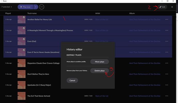The height and width of the screenshot is (103, 178).
Task: Select track name Don't Bother They're Here
Action: click(38, 74)
